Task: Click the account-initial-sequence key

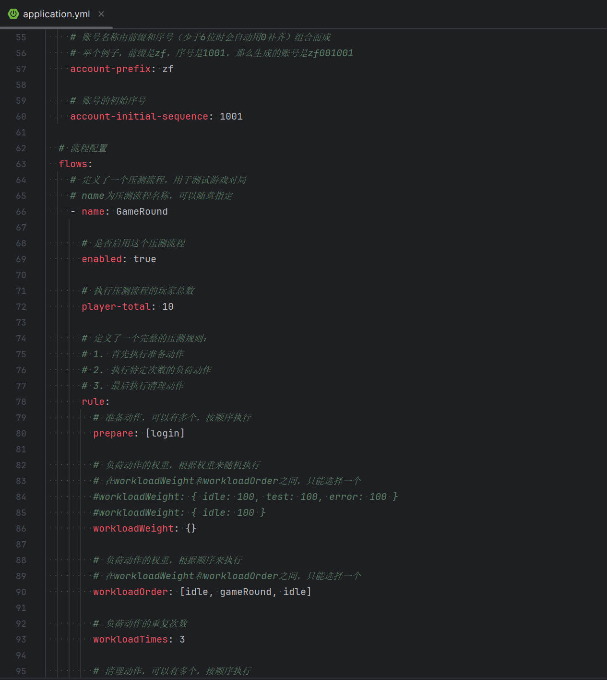Action: [139, 116]
